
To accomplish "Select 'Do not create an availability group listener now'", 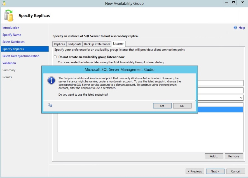I will point(55,57).
